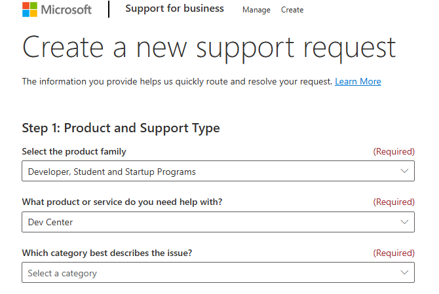
Task: Open the product family dropdown
Action: click(x=218, y=171)
